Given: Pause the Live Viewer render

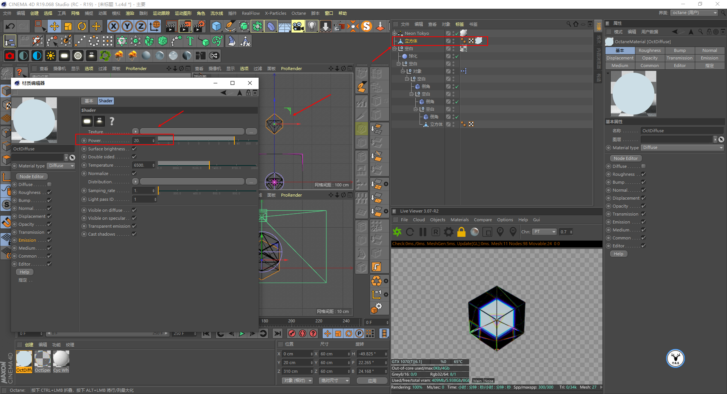Looking at the screenshot, I should point(423,231).
